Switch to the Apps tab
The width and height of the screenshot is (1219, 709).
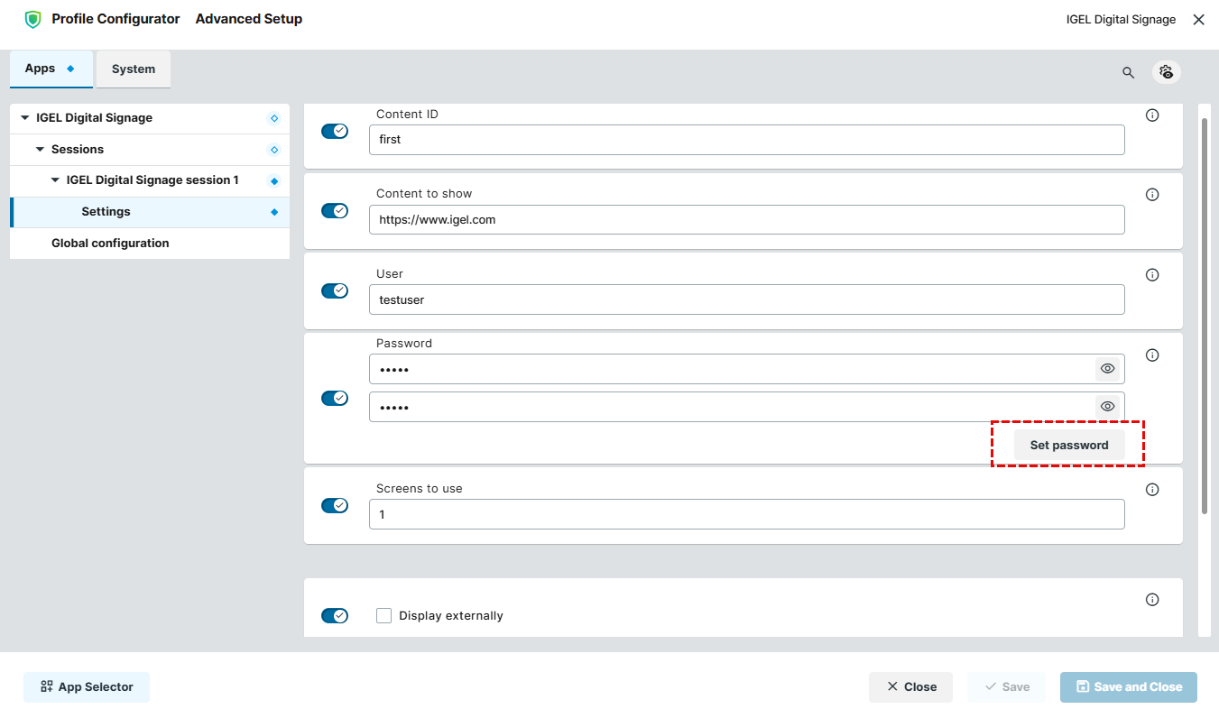[51, 69]
